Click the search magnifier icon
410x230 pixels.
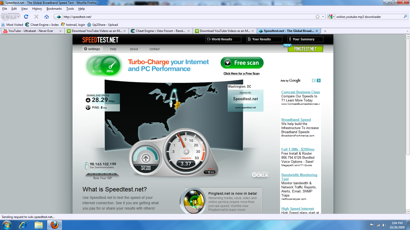pos(405,17)
